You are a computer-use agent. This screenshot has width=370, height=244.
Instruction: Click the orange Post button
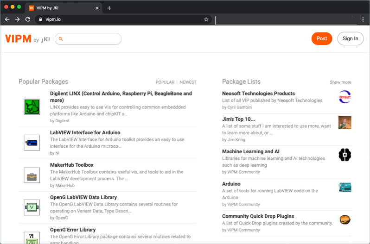322,38
